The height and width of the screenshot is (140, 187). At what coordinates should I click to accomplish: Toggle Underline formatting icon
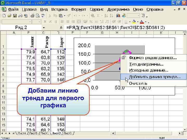[x=56, y=22]
